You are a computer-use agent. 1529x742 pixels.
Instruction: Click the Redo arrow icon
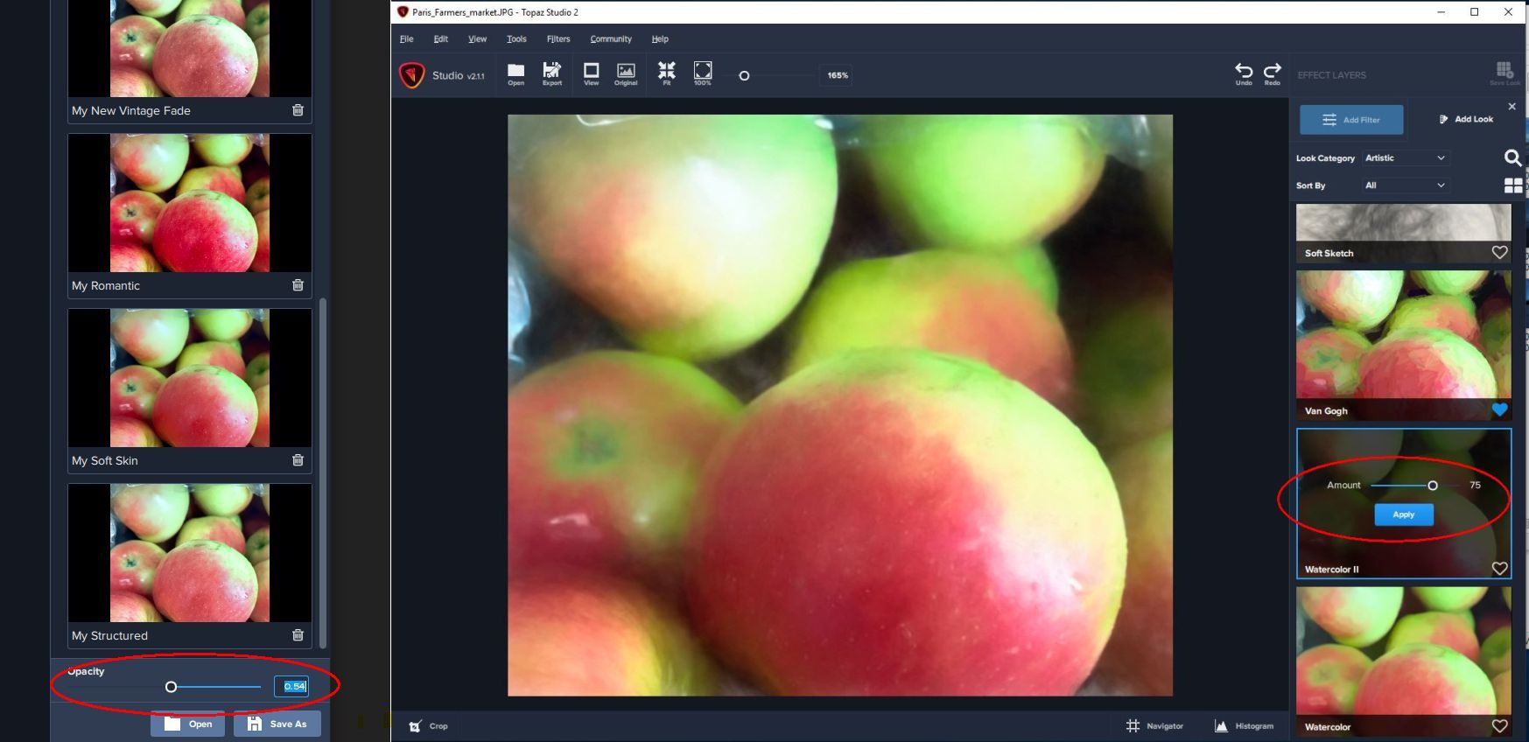click(x=1273, y=73)
